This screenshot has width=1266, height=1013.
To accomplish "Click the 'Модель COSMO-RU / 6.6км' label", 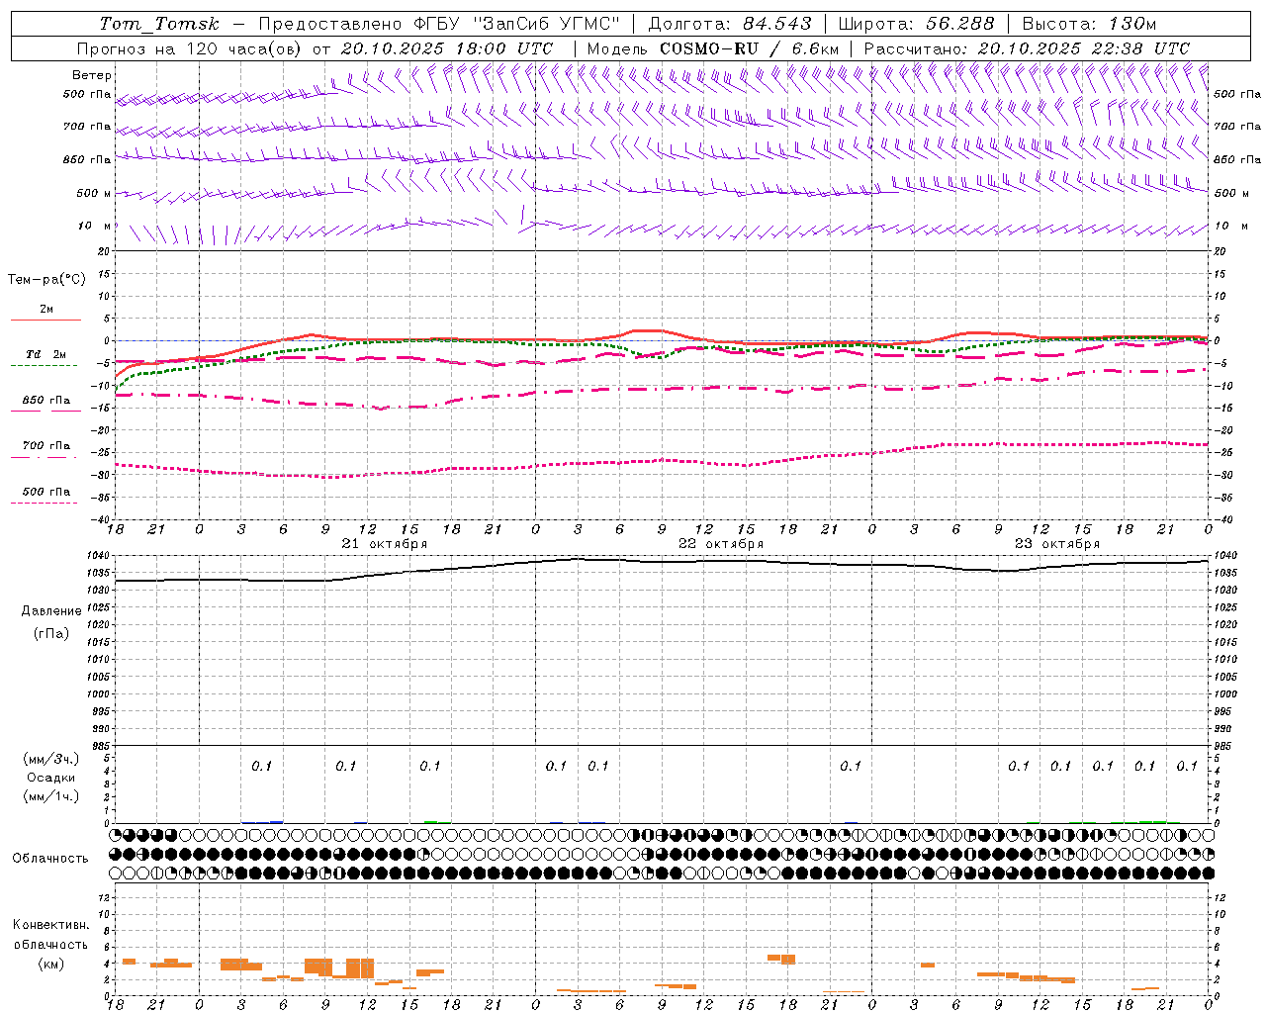I will click(712, 48).
